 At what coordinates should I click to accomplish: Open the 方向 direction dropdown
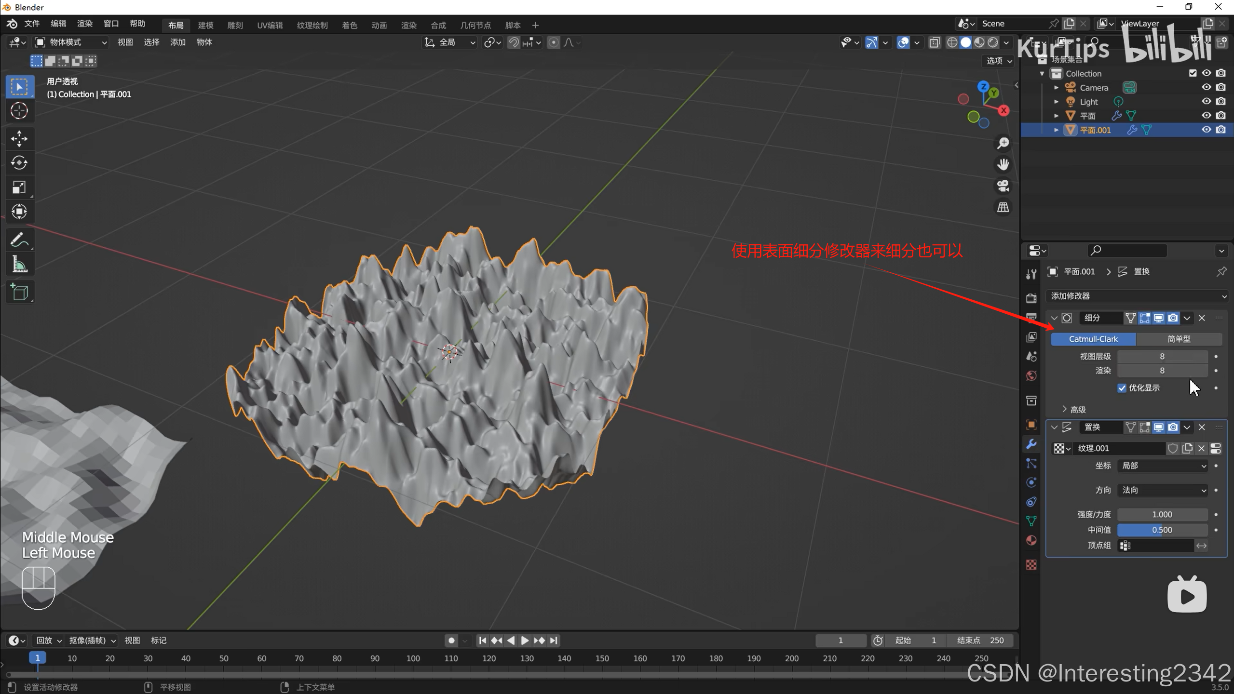click(x=1162, y=490)
